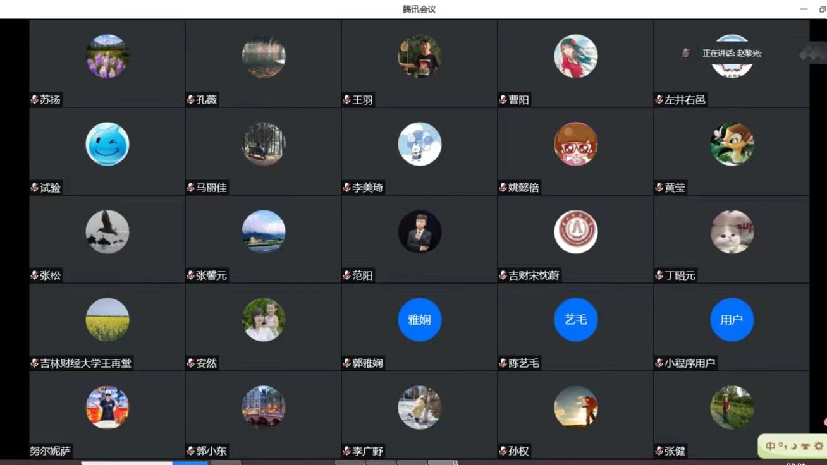Viewport: 827px width, 465px height.
Task: Select 曹阳's anime girl avatar
Action: pyautogui.click(x=576, y=56)
